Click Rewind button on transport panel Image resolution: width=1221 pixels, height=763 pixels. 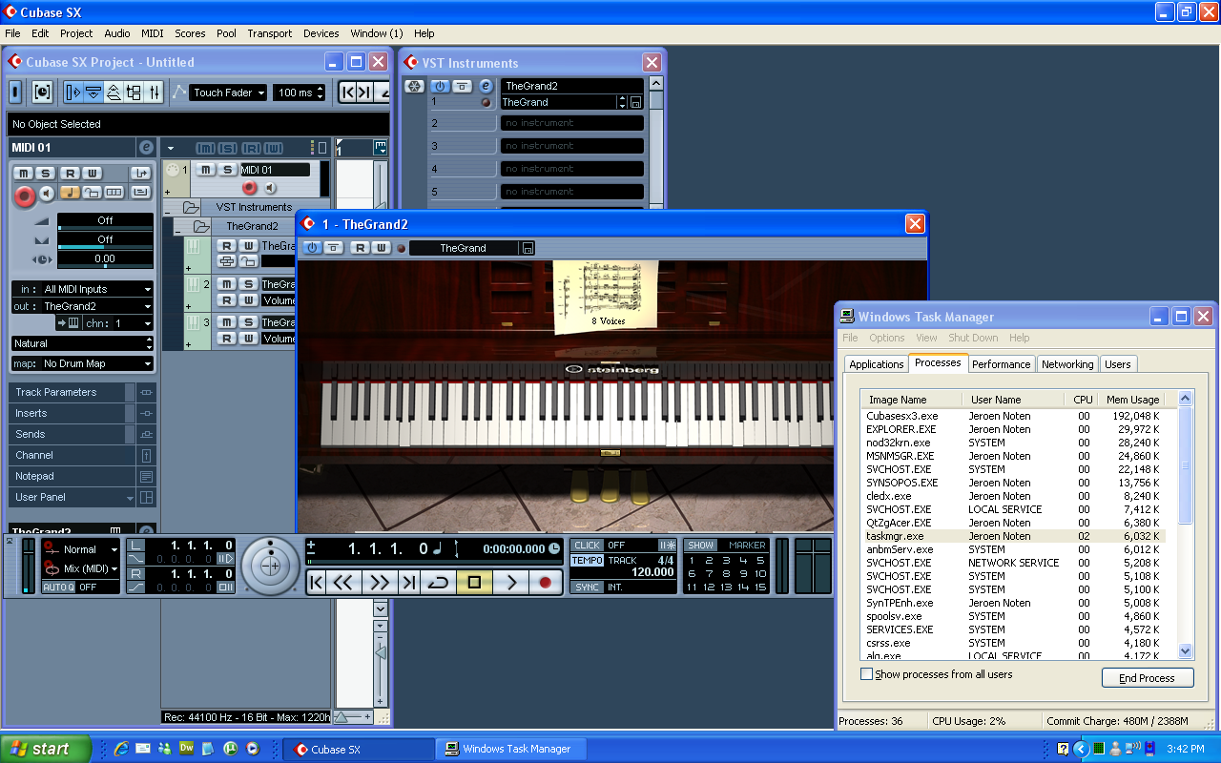[343, 582]
